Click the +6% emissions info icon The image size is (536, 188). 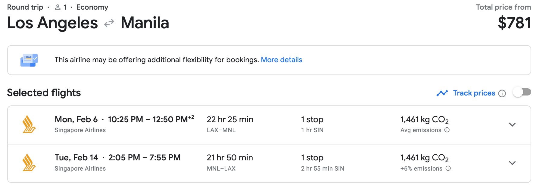click(448, 168)
